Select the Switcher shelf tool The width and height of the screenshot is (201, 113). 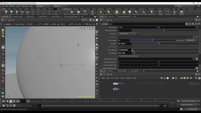point(174,13)
